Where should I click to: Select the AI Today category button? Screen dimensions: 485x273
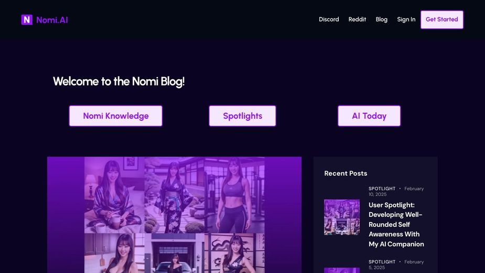point(369,116)
